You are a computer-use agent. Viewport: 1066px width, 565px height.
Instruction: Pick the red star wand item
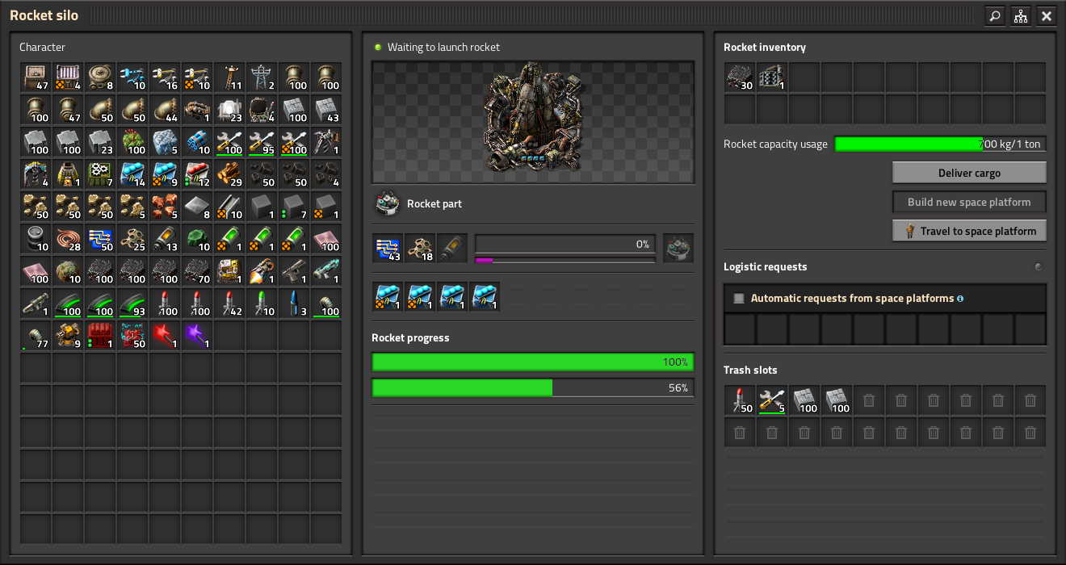point(165,336)
